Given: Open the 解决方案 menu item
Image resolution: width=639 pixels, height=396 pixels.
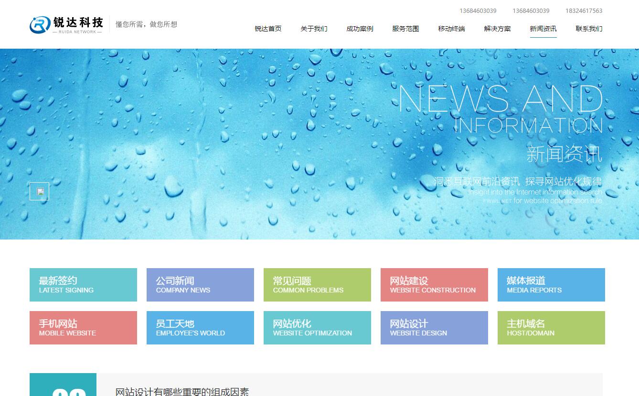Looking at the screenshot, I should point(497,29).
